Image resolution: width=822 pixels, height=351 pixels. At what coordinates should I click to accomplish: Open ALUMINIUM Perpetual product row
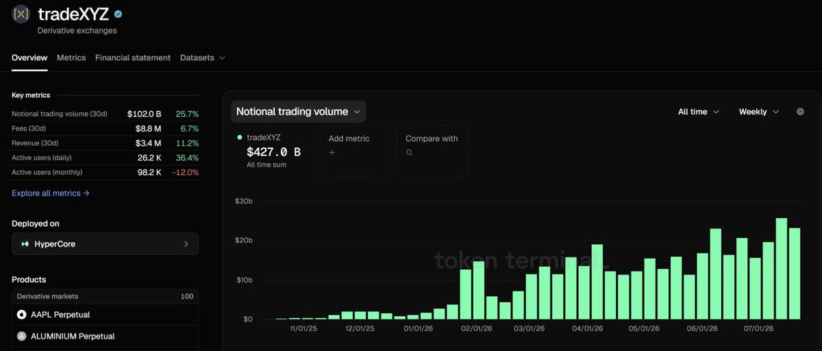pyautogui.click(x=105, y=336)
